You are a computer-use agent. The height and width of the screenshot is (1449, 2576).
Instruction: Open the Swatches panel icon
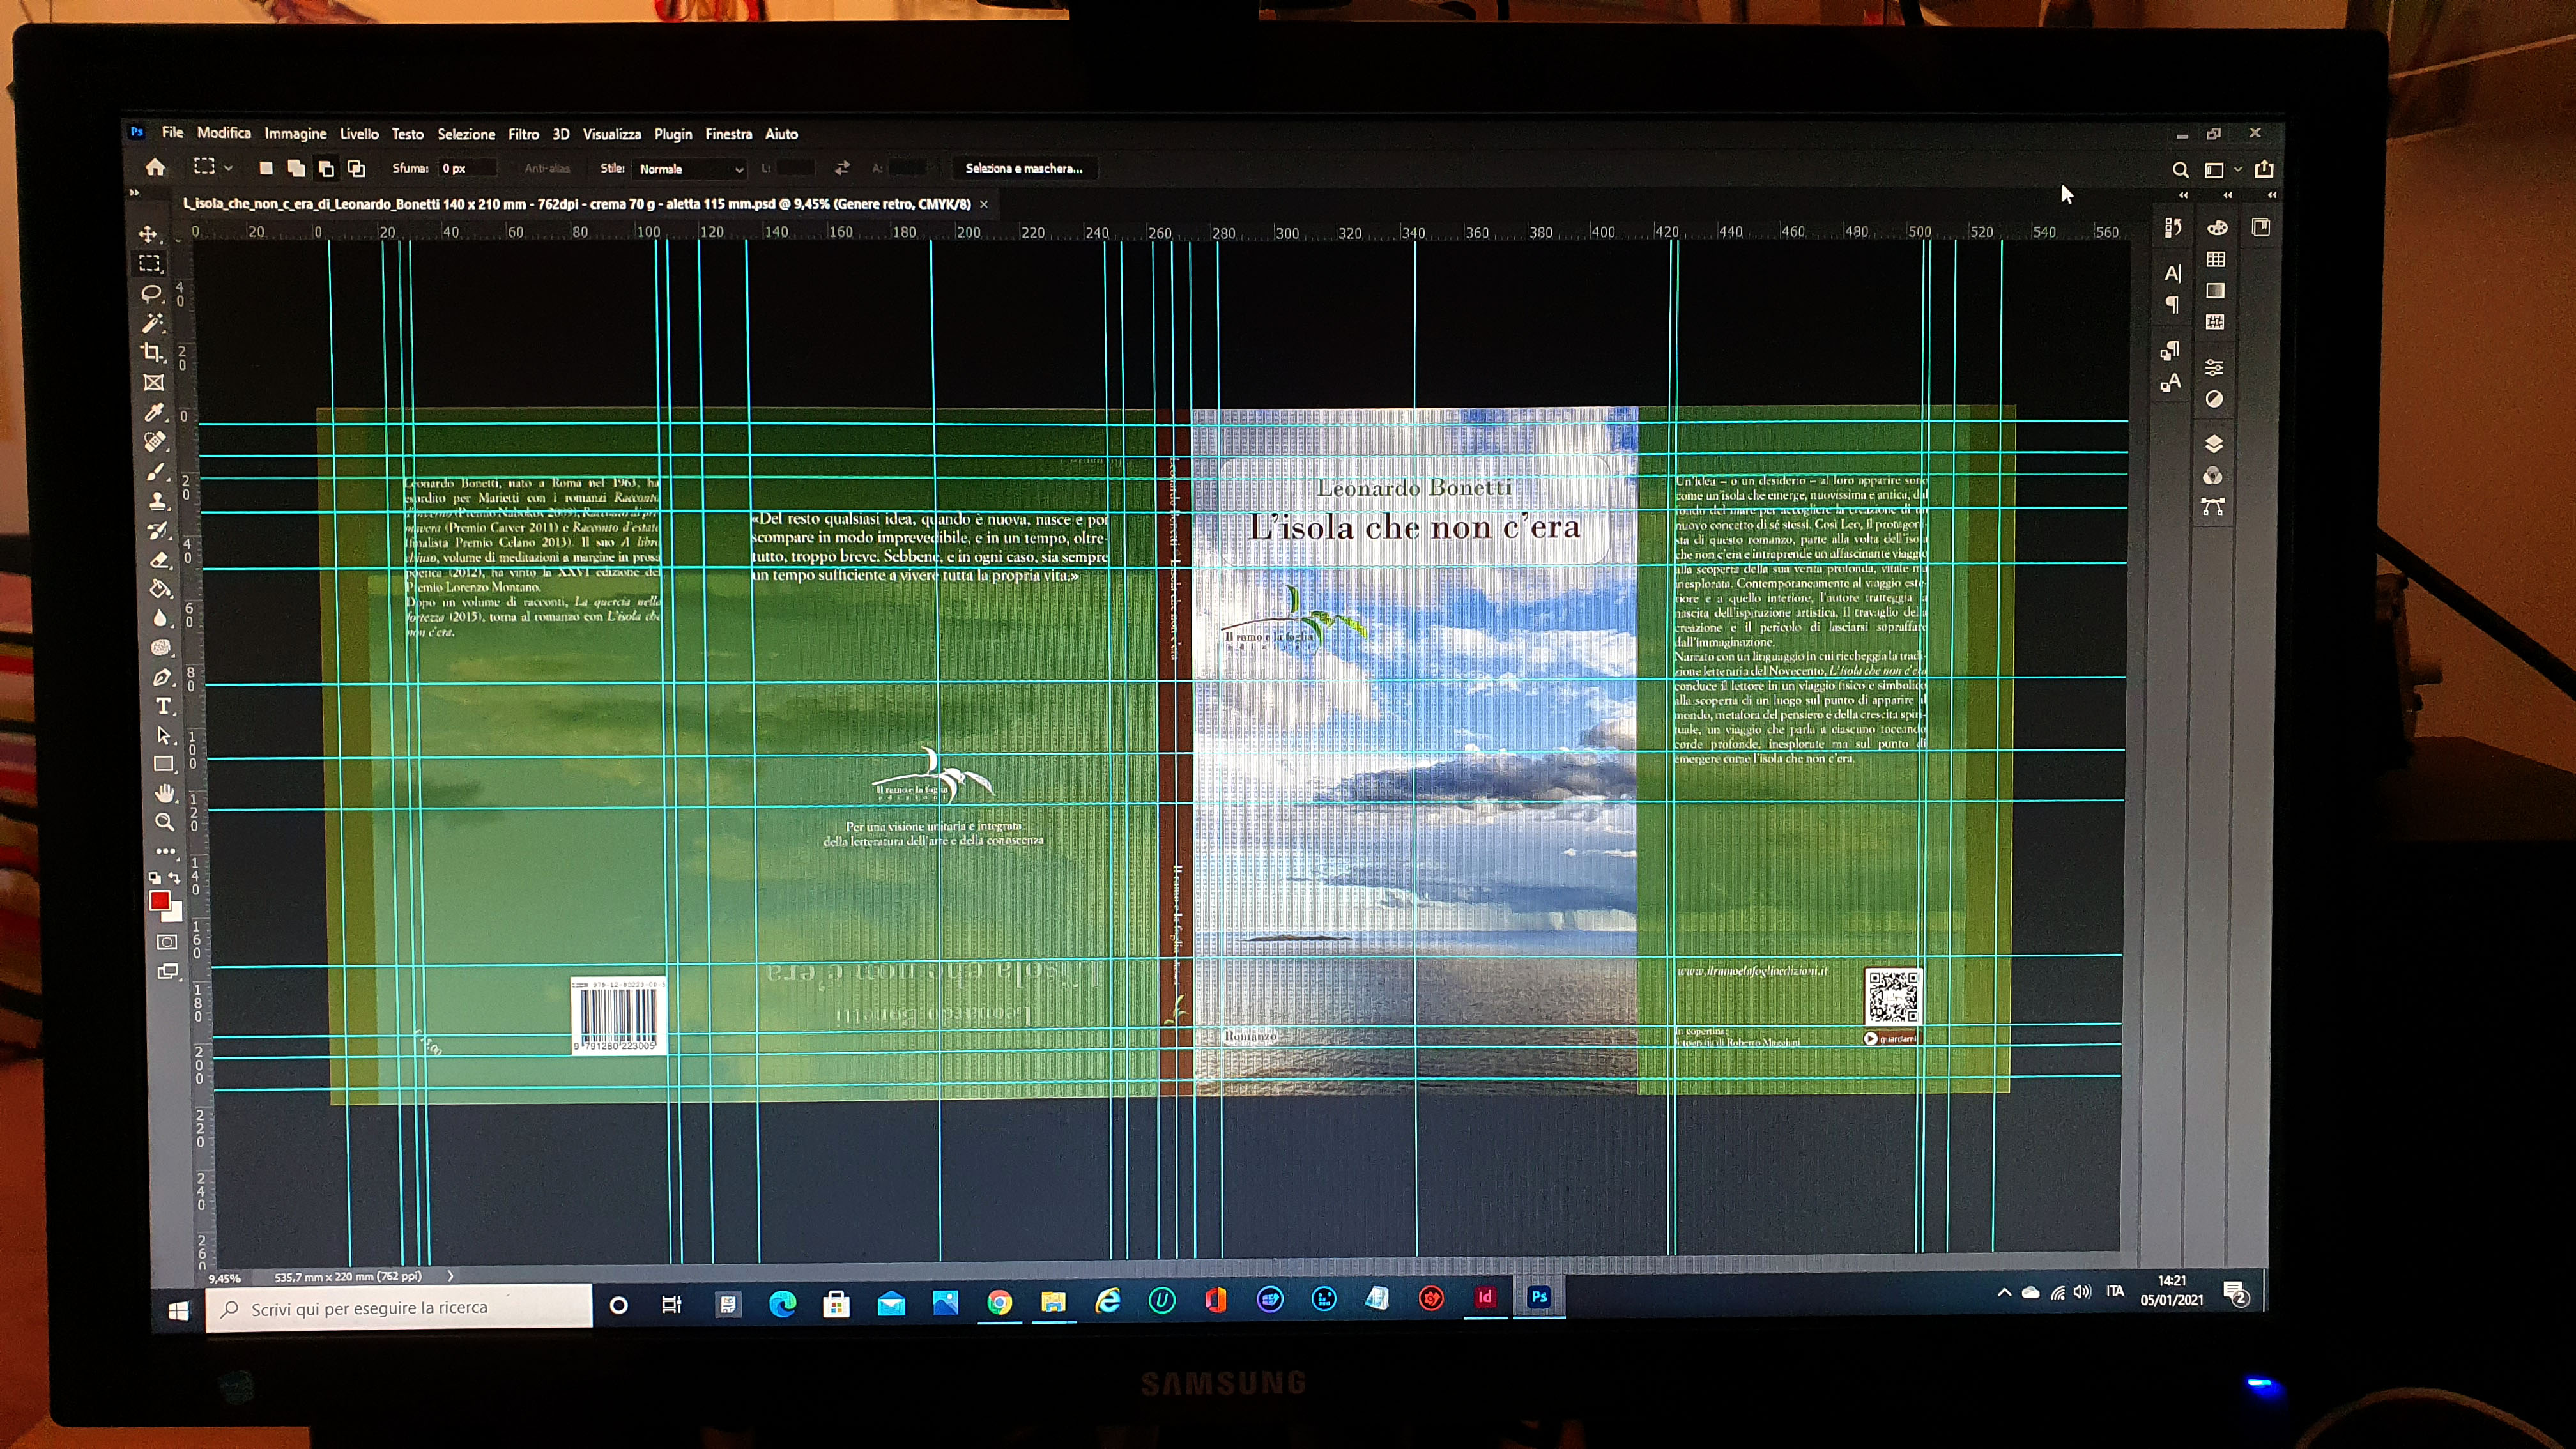[x=2216, y=259]
